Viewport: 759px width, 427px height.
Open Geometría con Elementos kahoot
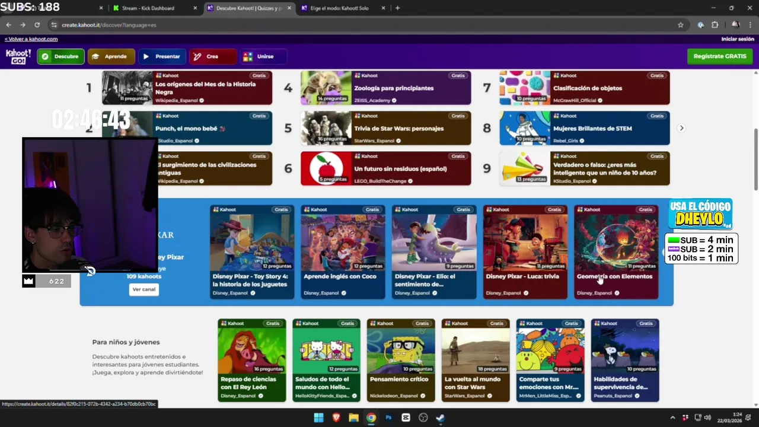click(616, 252)
